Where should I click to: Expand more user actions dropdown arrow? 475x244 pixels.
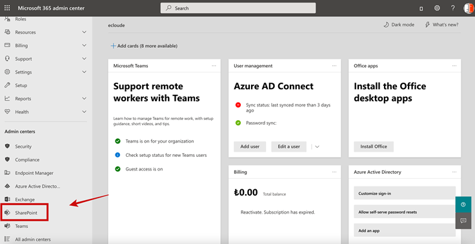tap(317, 147)
